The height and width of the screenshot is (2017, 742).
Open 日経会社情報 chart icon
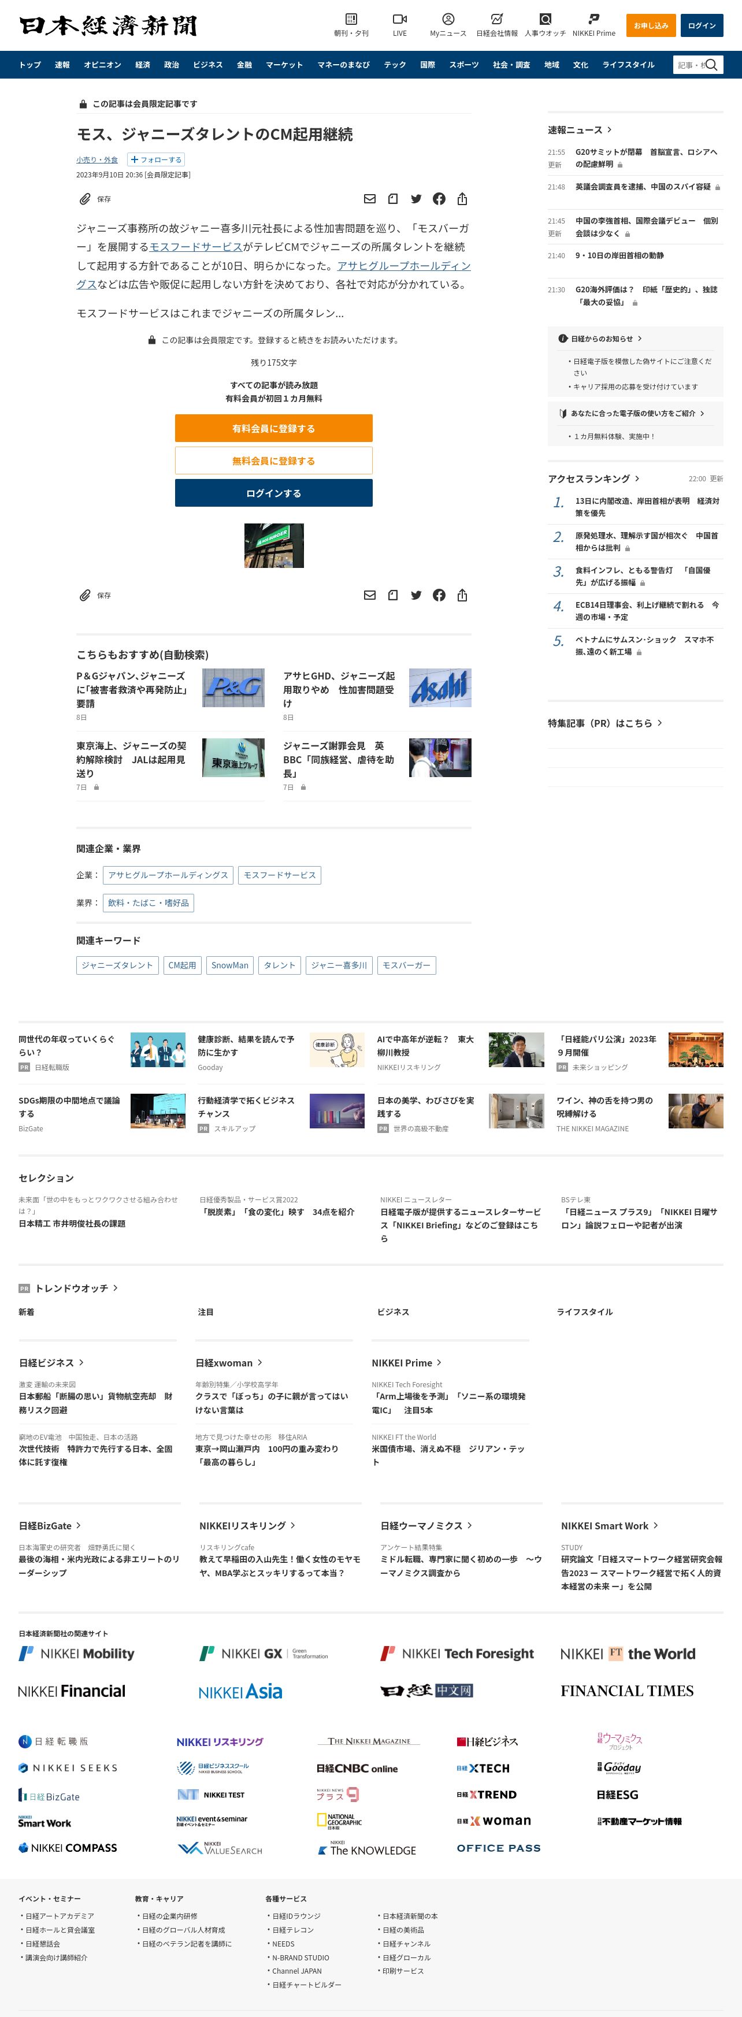tap(497, 19)
